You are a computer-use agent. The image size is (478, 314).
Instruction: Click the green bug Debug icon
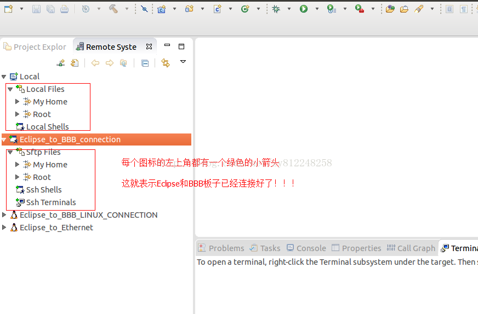[276, 9]
